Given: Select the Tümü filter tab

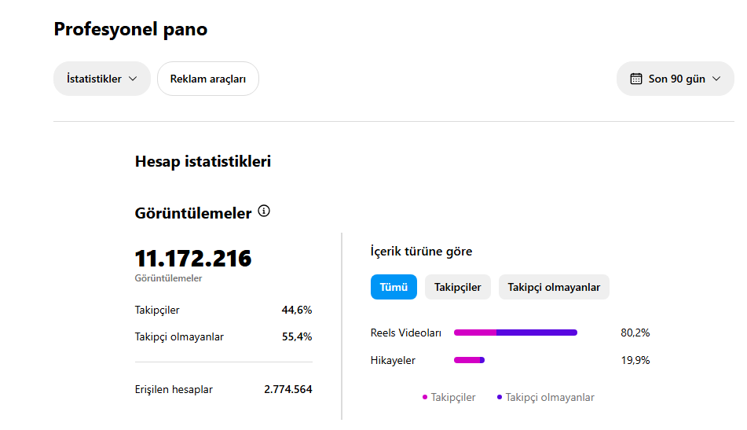Looking at the screenshot, I should coord(394,287).
